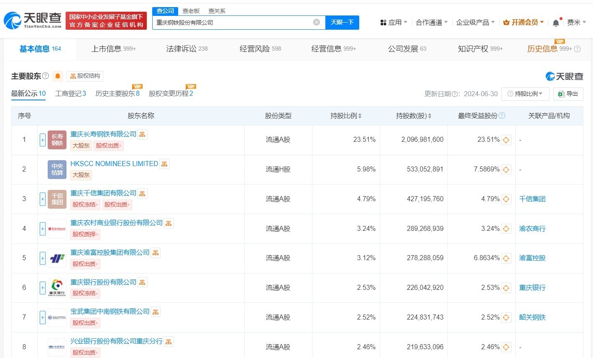
Task: Open 重庆农村商业银行股份有限公司 link
Action: (x=117, y=223)
